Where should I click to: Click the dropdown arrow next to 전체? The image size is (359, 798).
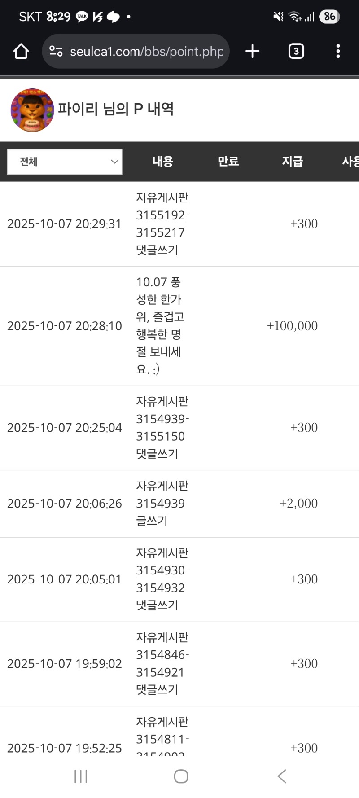[x=114, y=162]
